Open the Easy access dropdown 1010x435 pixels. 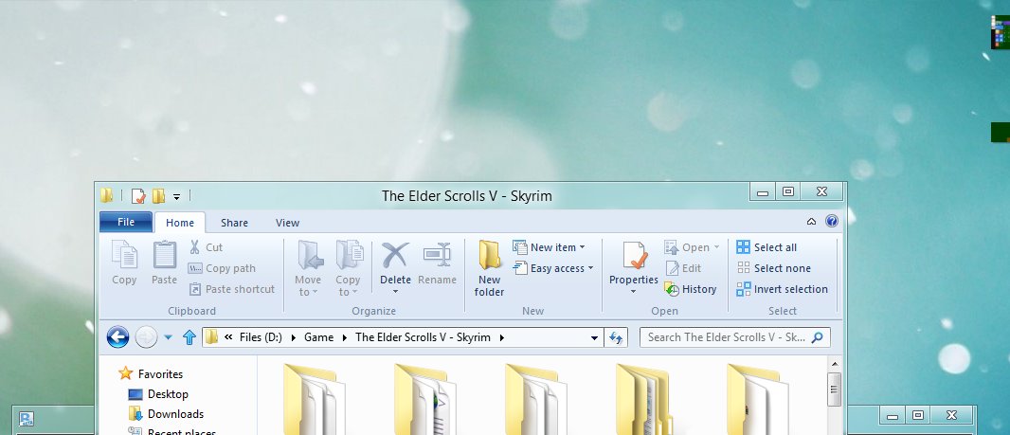[x=553, y=269]
